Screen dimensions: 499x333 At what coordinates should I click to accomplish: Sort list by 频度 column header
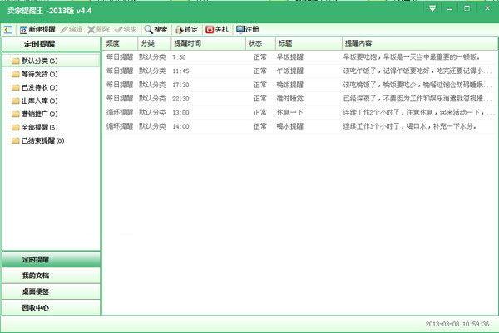pyautogui.click(x=118, y=42)
